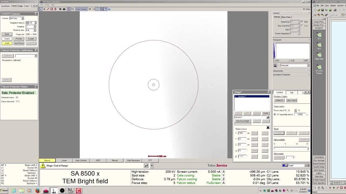Select the rectangle annotation tool

52,9
